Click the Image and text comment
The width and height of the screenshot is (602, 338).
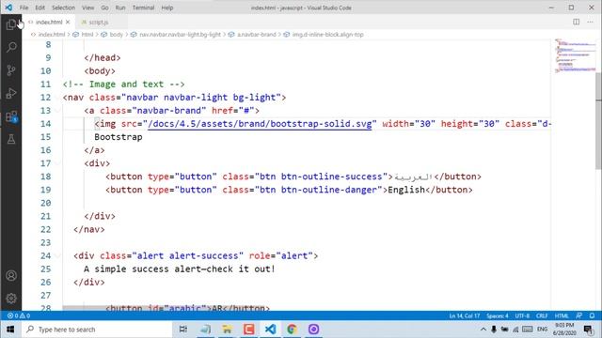123,84
